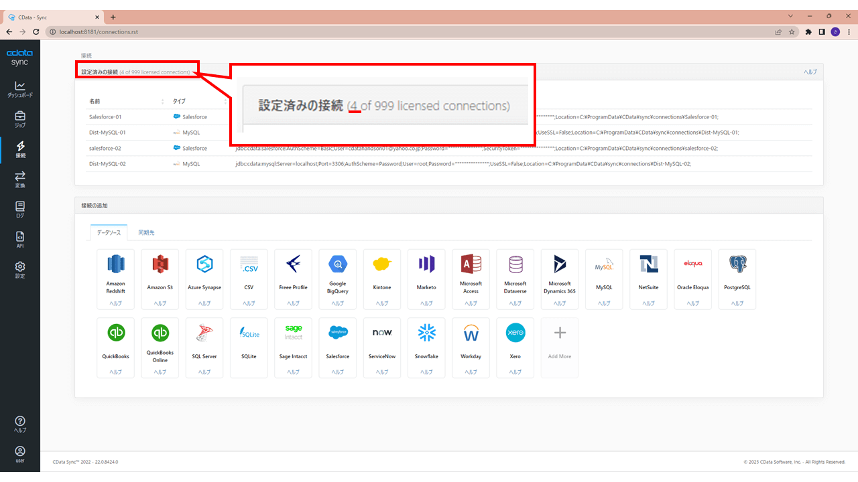Select the データソース tab
The height and width of the screenshot is (482, 858).
(109, 232)
